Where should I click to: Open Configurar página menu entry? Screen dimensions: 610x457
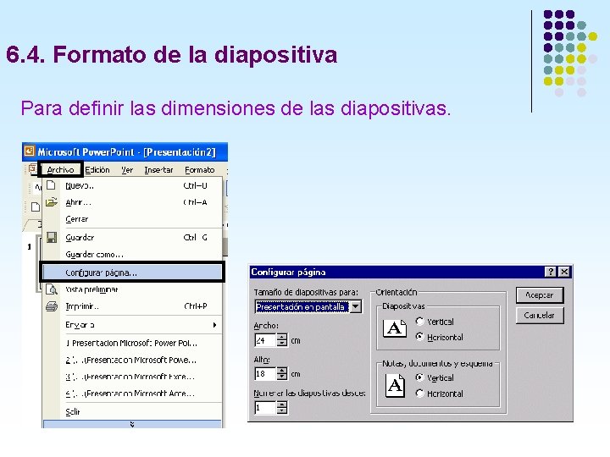[132, 273]
